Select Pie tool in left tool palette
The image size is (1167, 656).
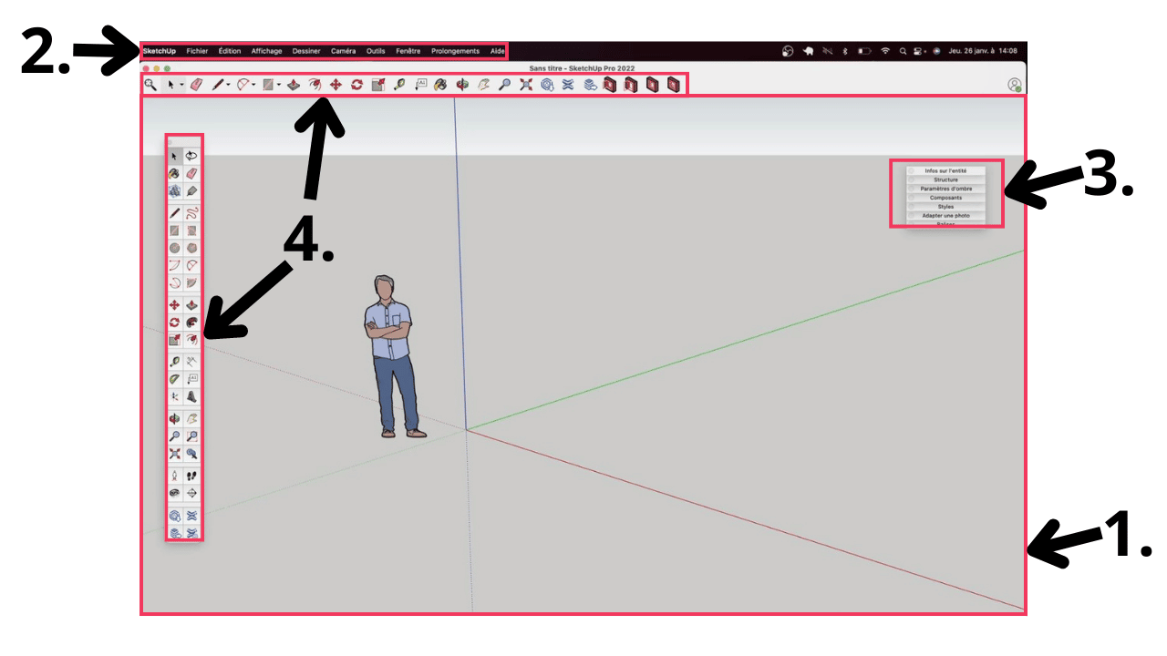click(191, 282)
